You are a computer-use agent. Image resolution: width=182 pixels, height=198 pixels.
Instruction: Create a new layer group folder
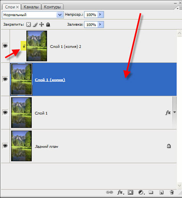coord(151,192)
